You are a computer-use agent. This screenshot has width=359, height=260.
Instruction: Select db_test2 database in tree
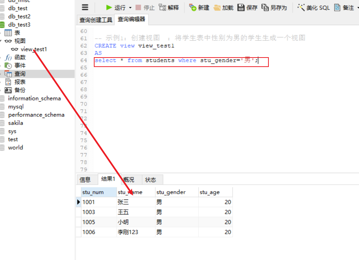[19, 16]
